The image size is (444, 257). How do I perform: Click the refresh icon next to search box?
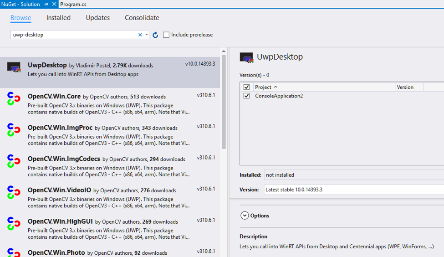click(x=155, y=35)
